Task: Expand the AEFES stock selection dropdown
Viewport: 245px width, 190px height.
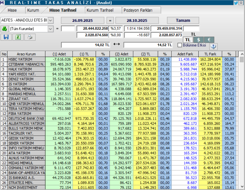Action: click(x=50, y=20)
